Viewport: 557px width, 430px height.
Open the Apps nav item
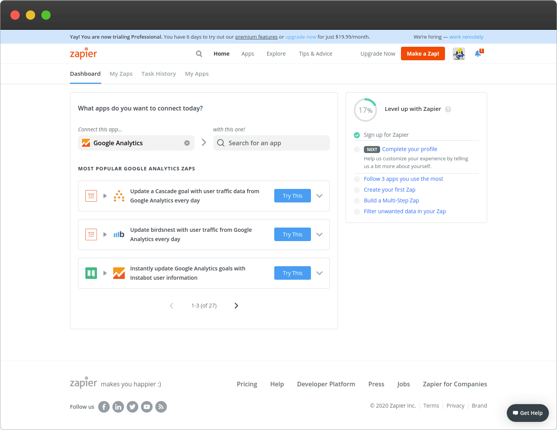coord(248,54)
